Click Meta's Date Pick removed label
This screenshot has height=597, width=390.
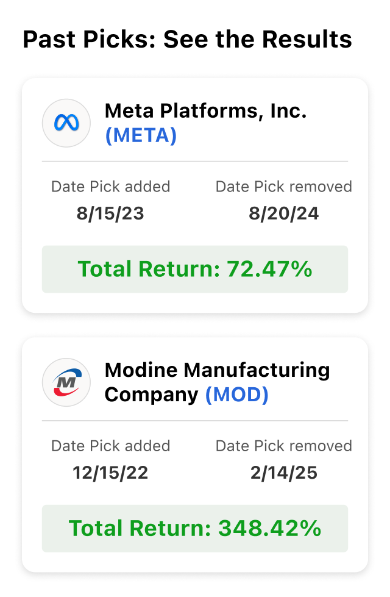tap(284, 187)
